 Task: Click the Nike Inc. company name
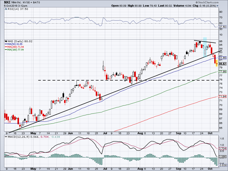coord(16,3)
